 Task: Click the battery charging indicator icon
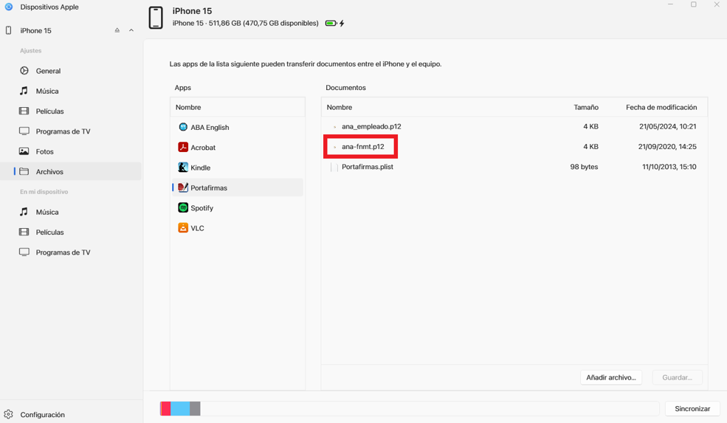coord(335,23)
